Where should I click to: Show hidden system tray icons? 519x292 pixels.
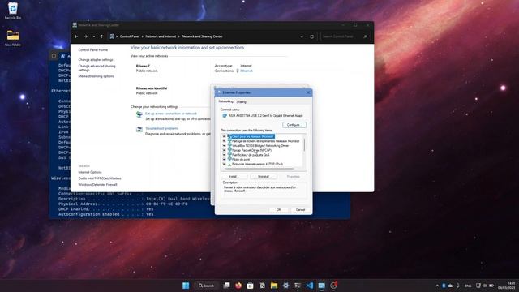(x=437, y=286)
